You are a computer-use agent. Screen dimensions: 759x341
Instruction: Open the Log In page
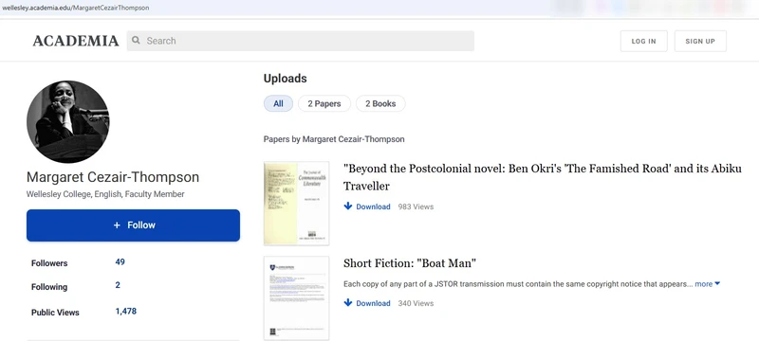[644, 41]
